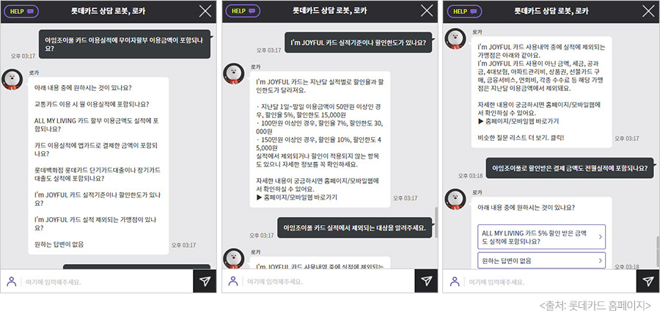Click HELP icon in the 무이자할부 question chat

pyautogui.click(x=21, y=11)
